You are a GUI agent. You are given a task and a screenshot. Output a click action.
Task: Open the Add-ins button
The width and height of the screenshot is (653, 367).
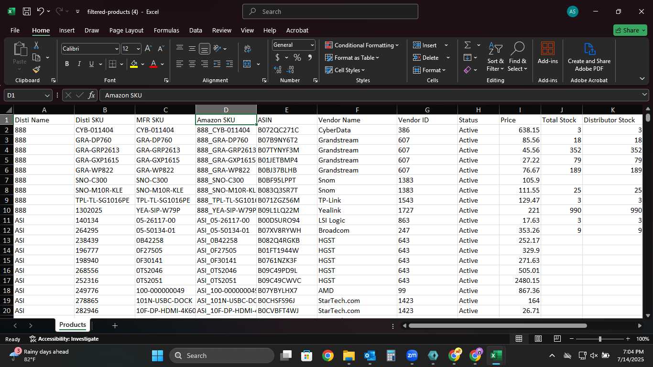tap(547, 53)
